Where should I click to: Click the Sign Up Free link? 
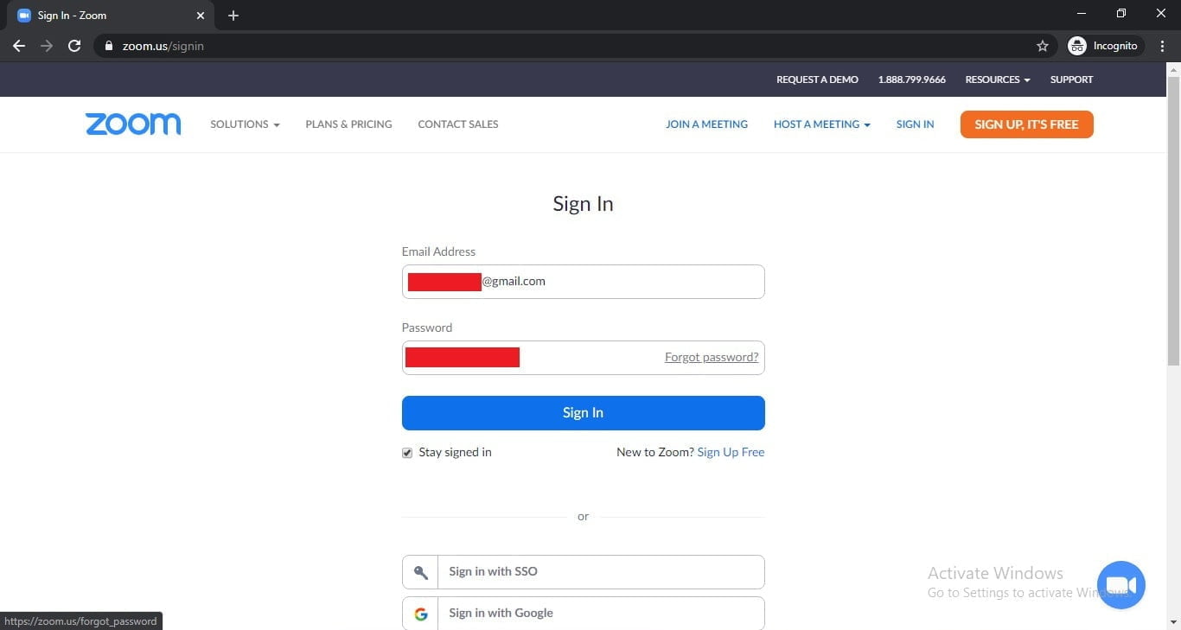click(x=731, y=452)
